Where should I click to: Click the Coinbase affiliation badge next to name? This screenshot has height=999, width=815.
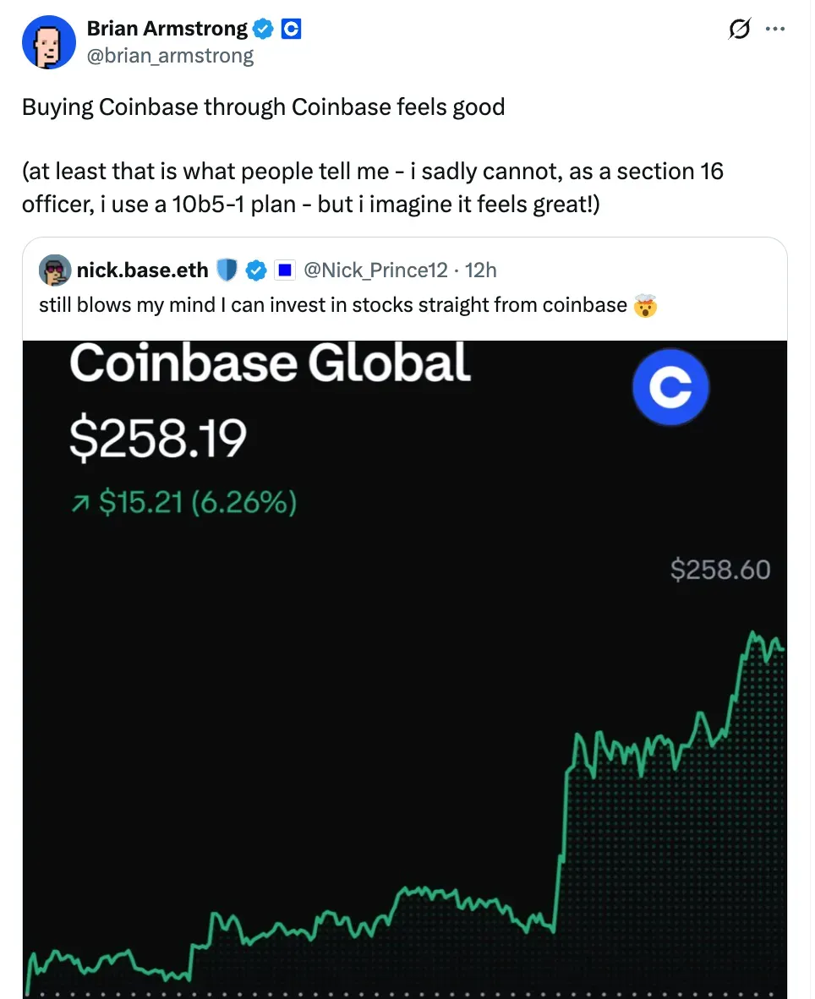[x=290, y=30]
